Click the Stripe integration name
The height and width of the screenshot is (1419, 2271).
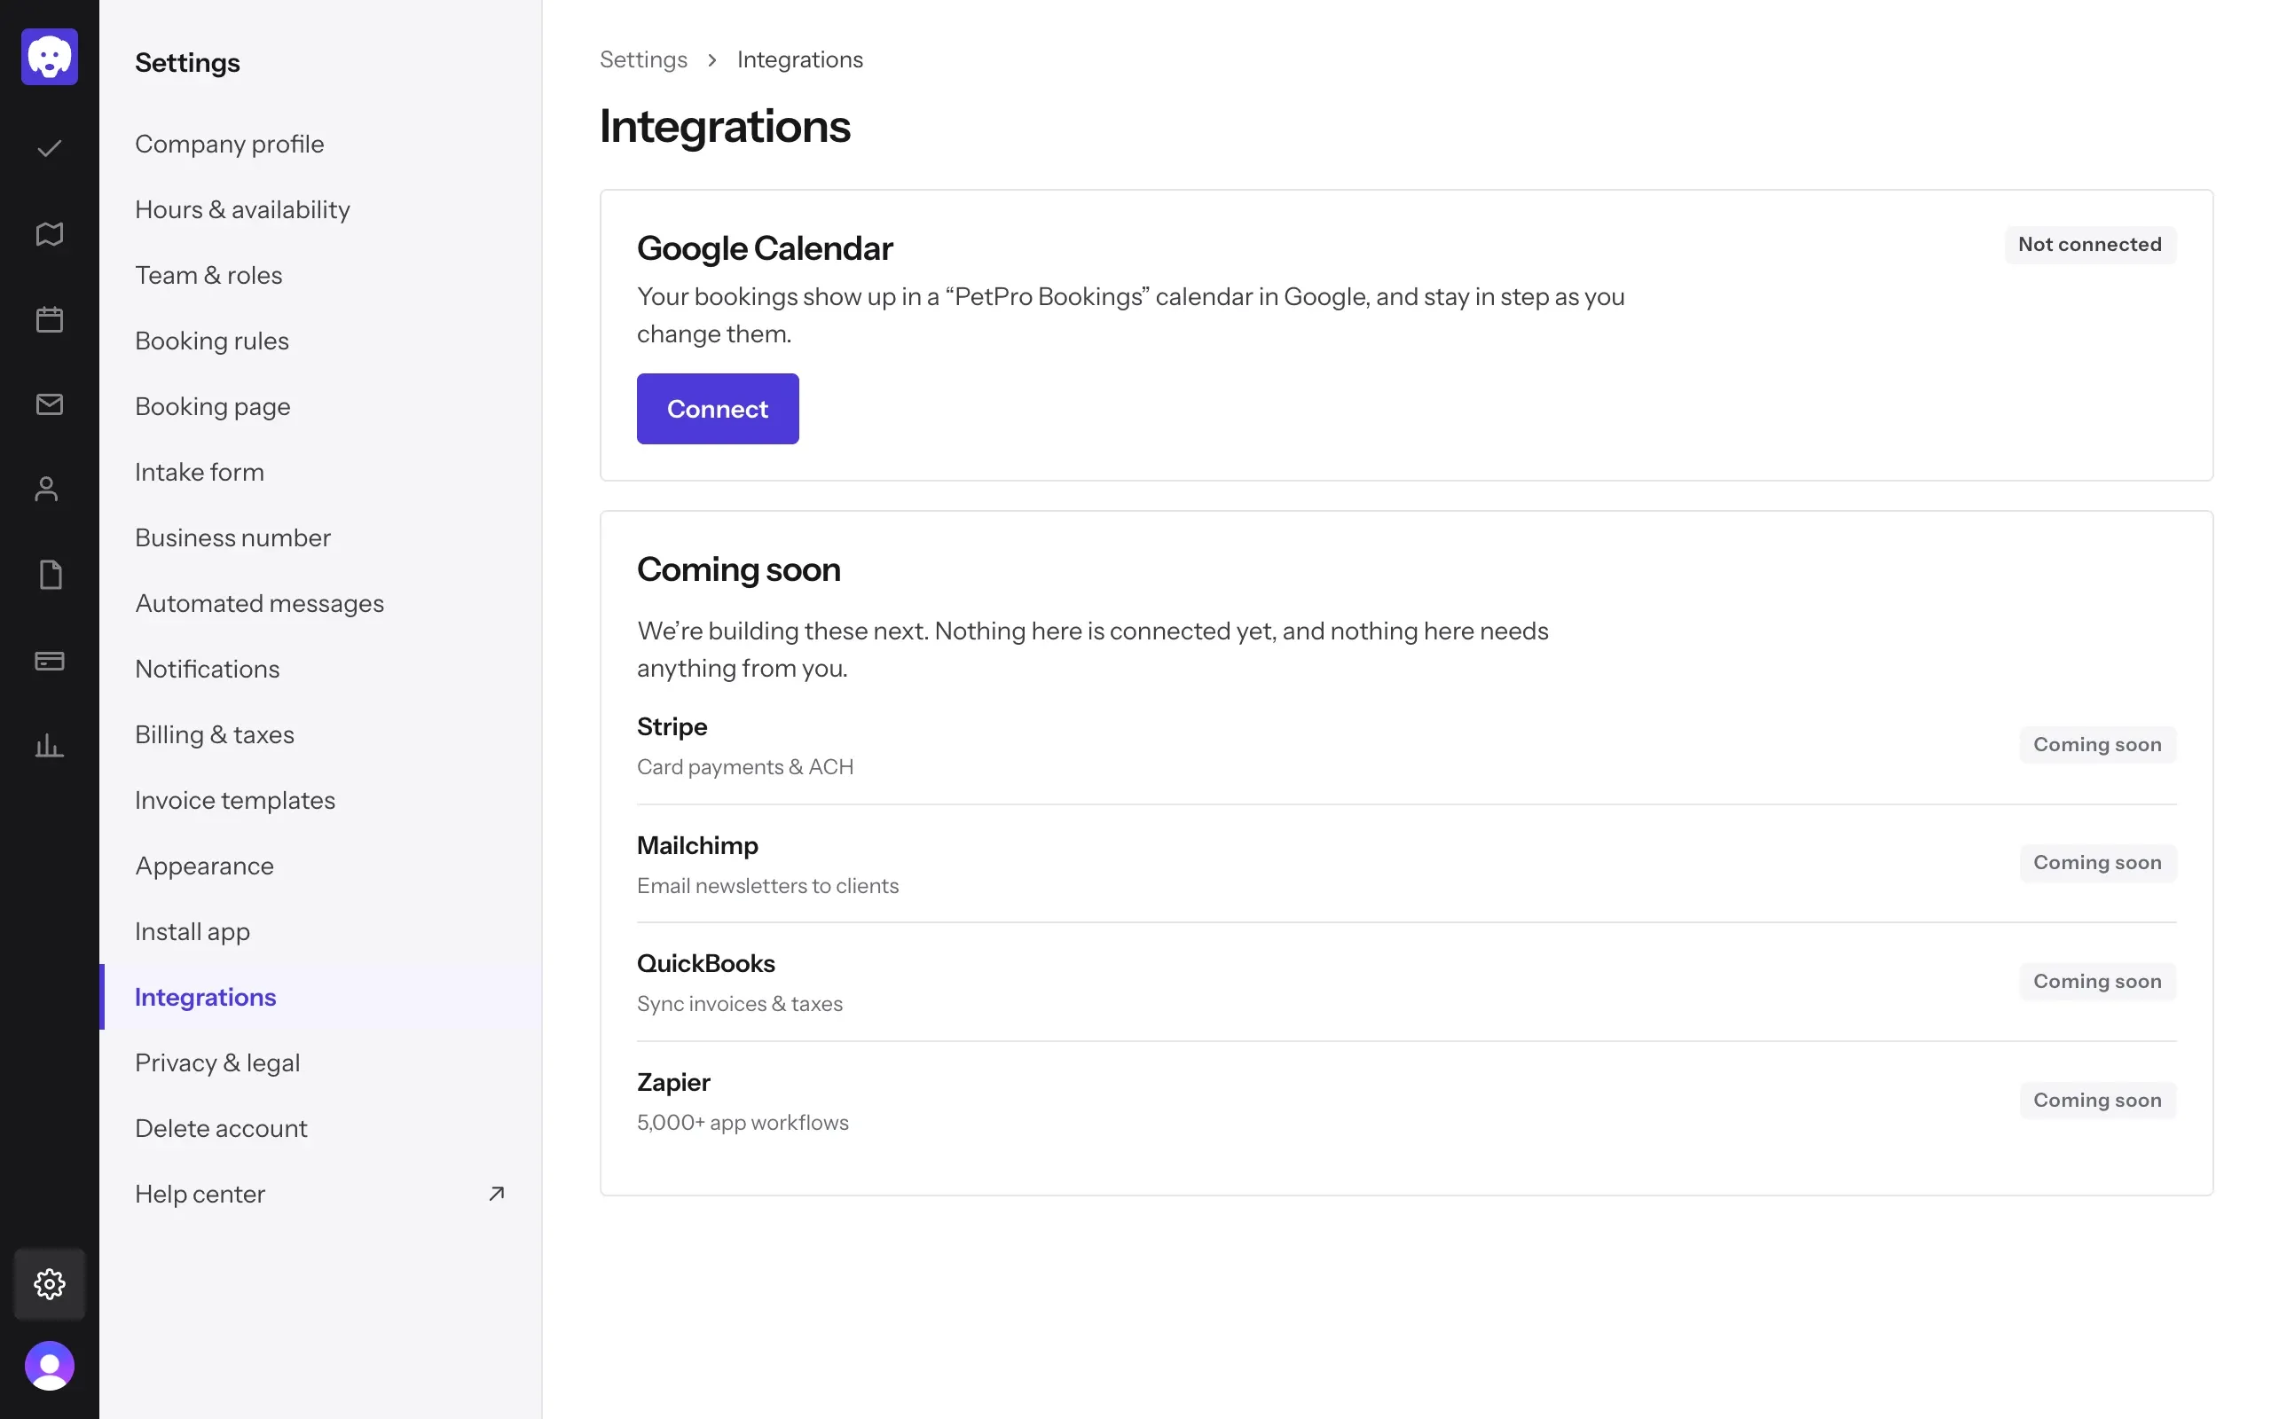(x=672, y=727)
